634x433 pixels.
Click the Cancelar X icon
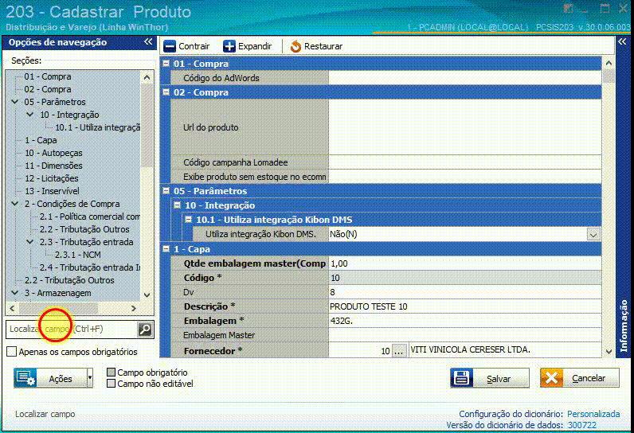[551, 378]
